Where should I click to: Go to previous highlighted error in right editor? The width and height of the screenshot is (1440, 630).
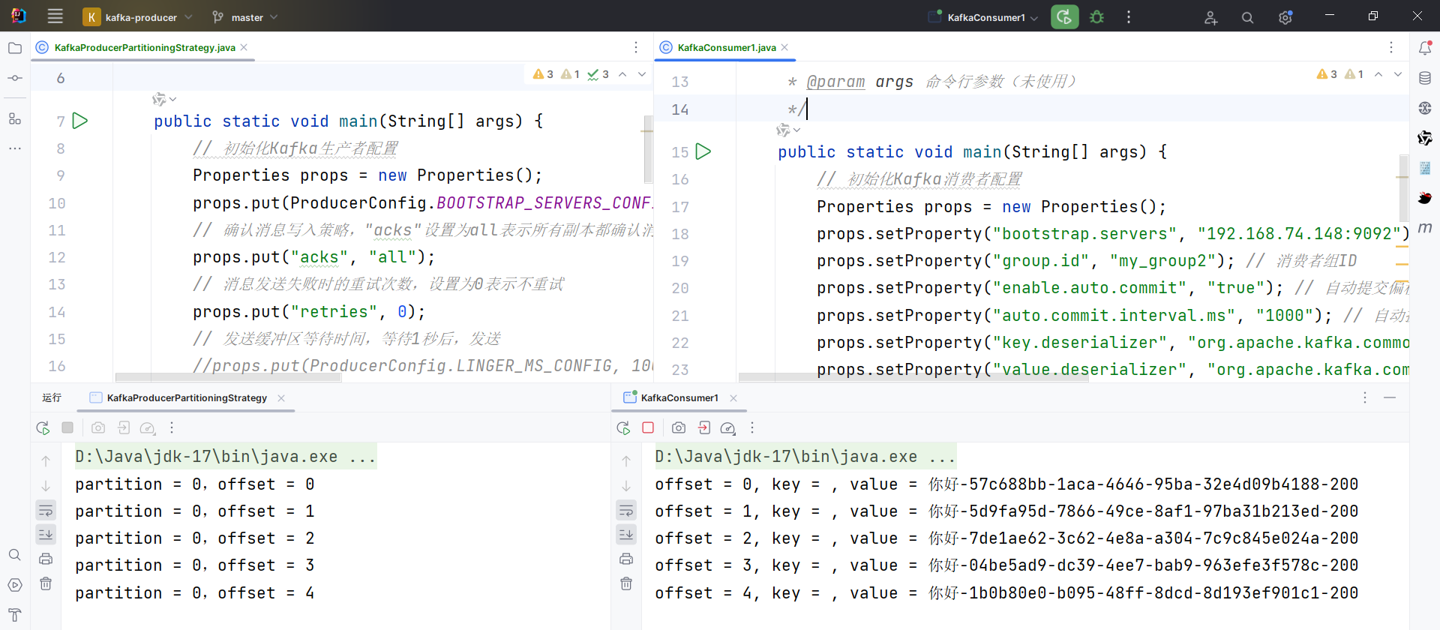pyautogui.click(x=1378, y=74)
